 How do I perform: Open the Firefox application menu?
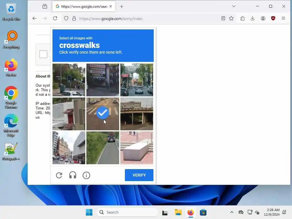(283, 18)
